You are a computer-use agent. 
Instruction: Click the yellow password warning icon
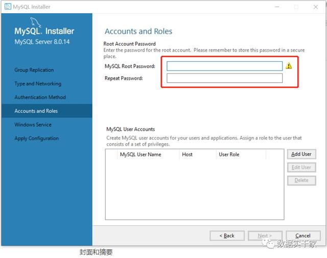point(289,66)
